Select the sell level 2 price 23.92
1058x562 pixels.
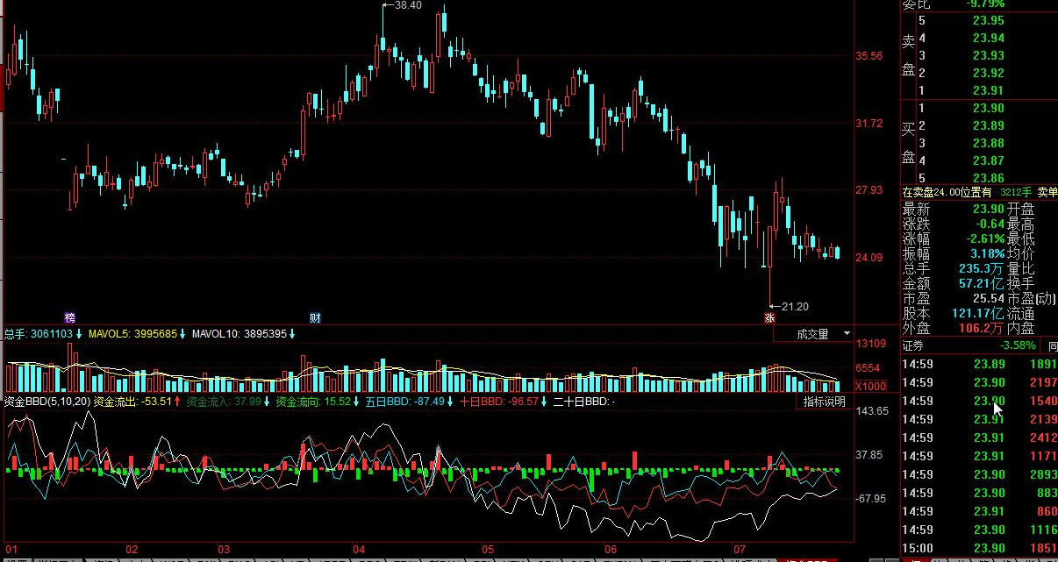click(x=988, y=74)
